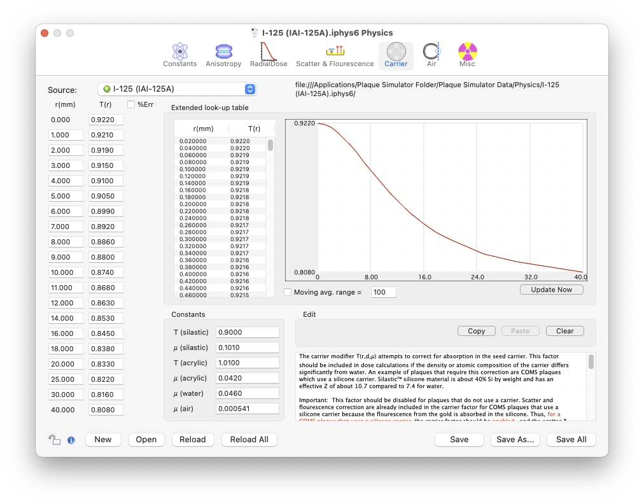644x504 pixels.
Task: Select the Carrier toolbar icon
Action: (396, 55)
